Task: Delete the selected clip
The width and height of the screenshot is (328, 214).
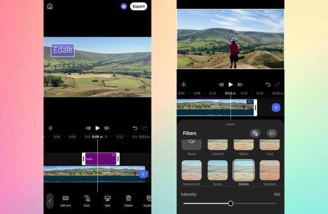Action: (x=128, y=201)
